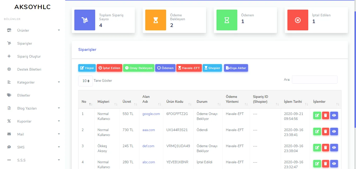This screenshot has width=356, height=169.
Task: Show paid orders with the Ödenen filter button
Action: coord(165,68)
